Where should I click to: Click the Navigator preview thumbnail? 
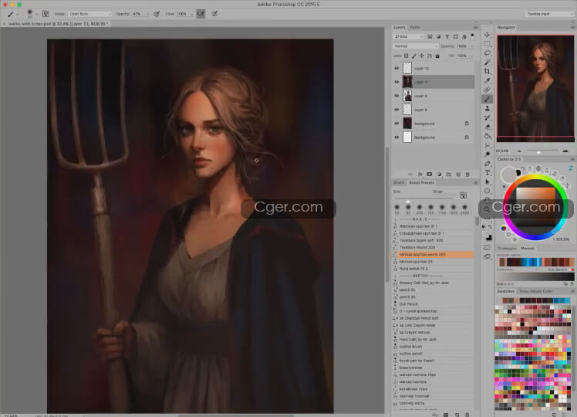(x=535, y=88)
